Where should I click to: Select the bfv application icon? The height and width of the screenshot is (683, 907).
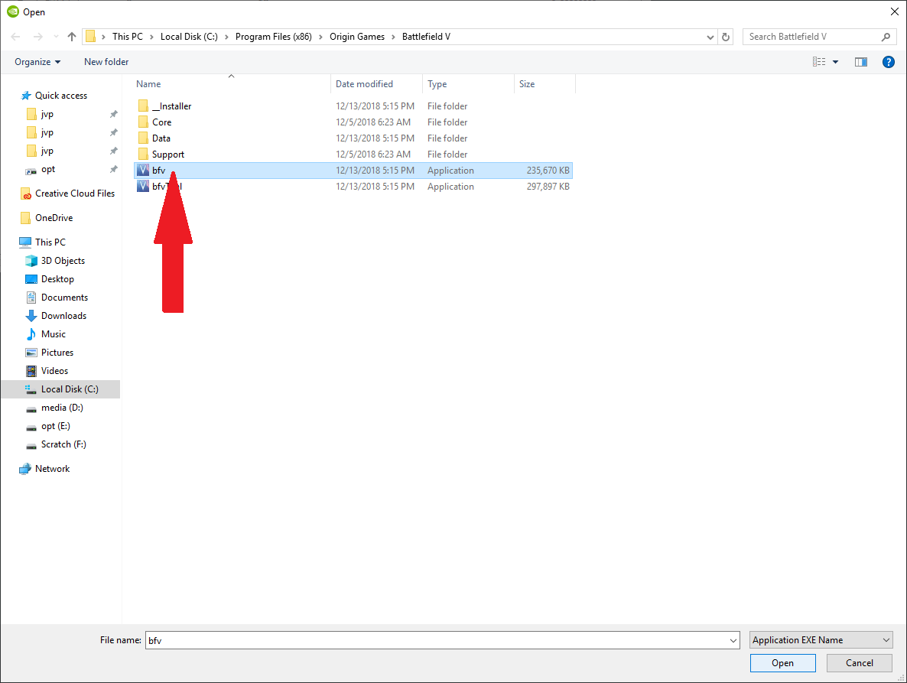[143, 171]
